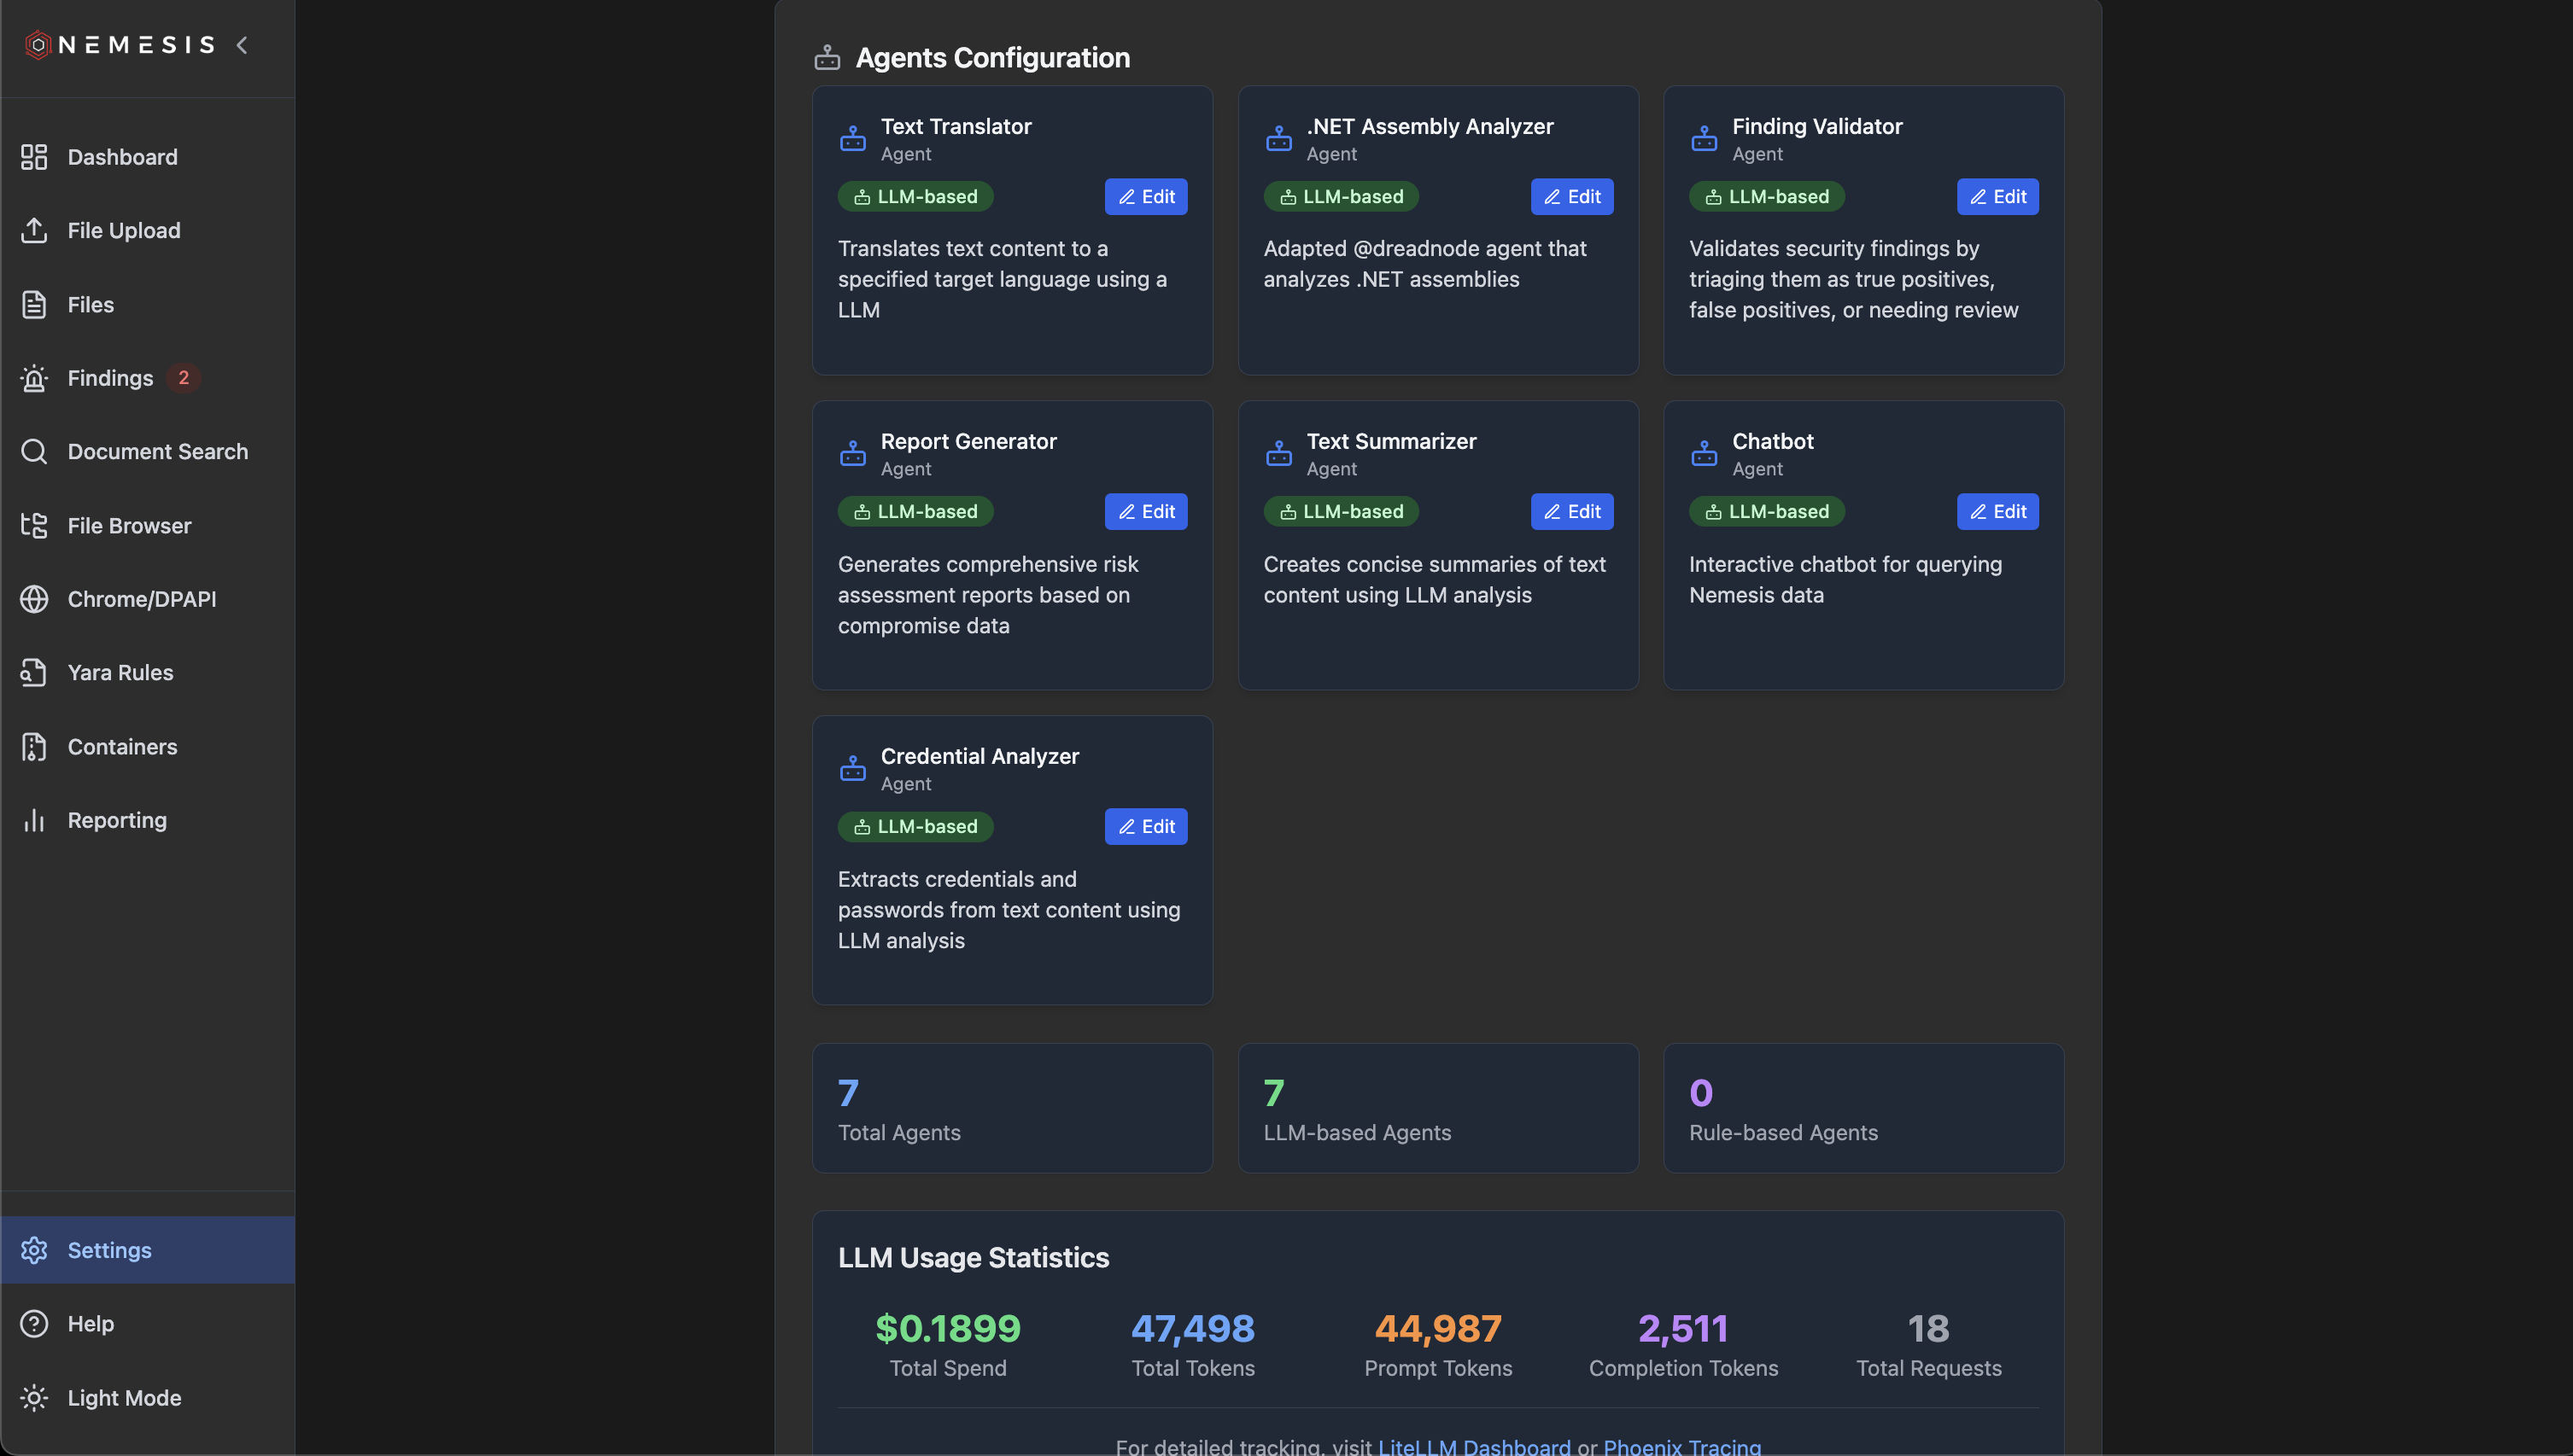
Task: Go to the Files page
Action: point(90,304)
